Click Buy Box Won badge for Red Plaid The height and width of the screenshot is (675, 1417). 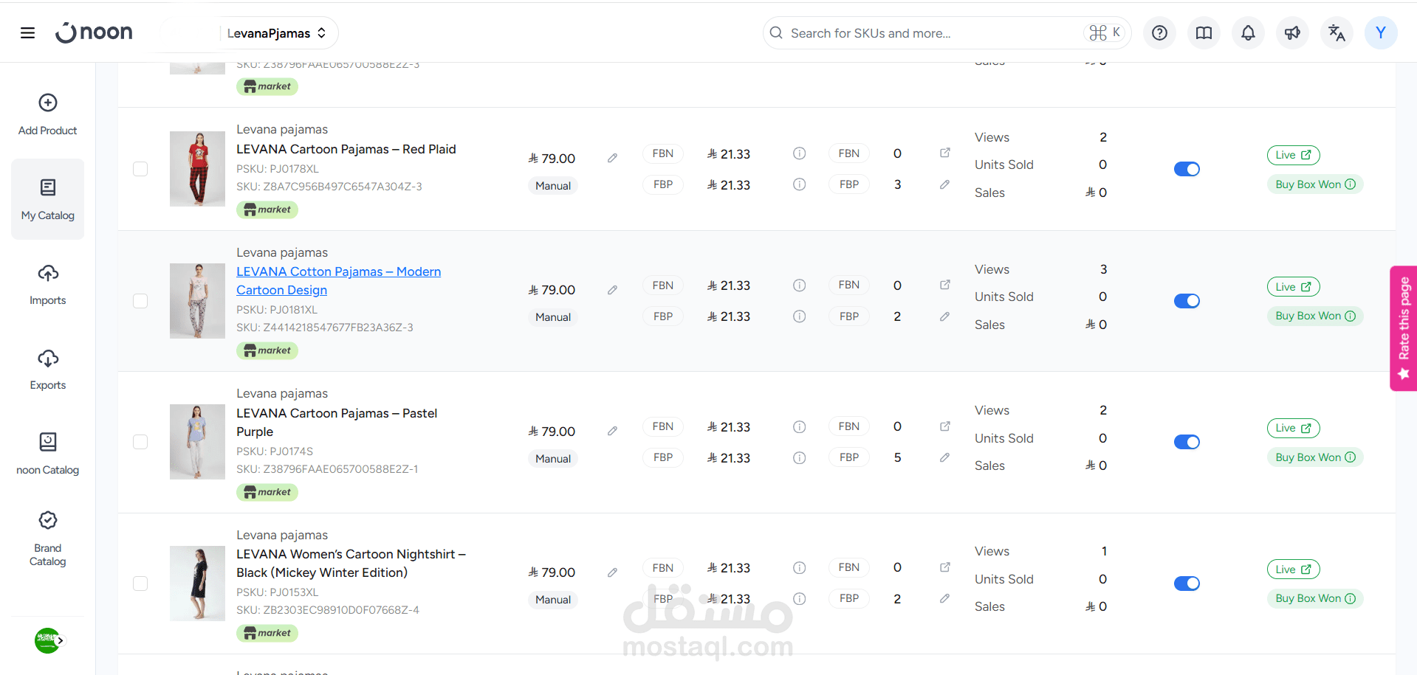pos(1315,184)
